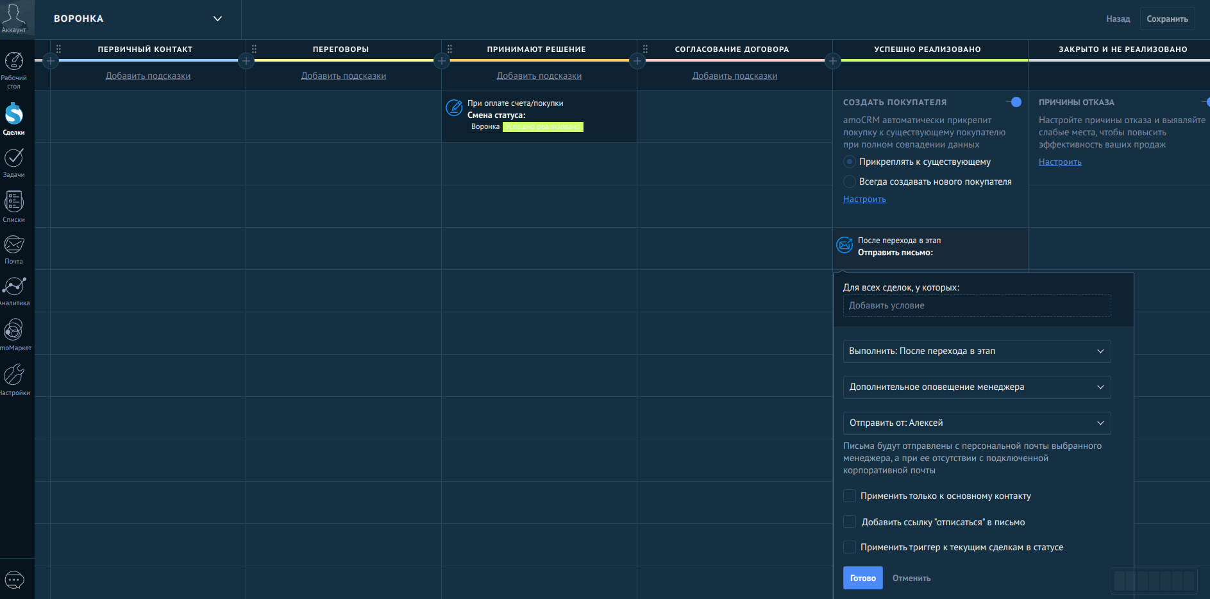This screenshot has width=1210, height=599.
Task: Open Списки section in sidebar
Action: tap(13, 207)
